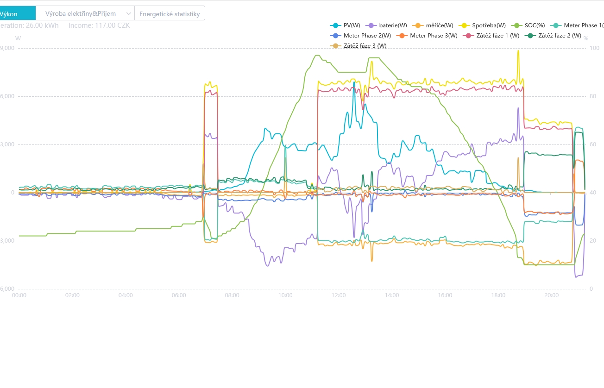Click the 80 percent right axis label
The image size is (604, 388).
pos(592,96)
